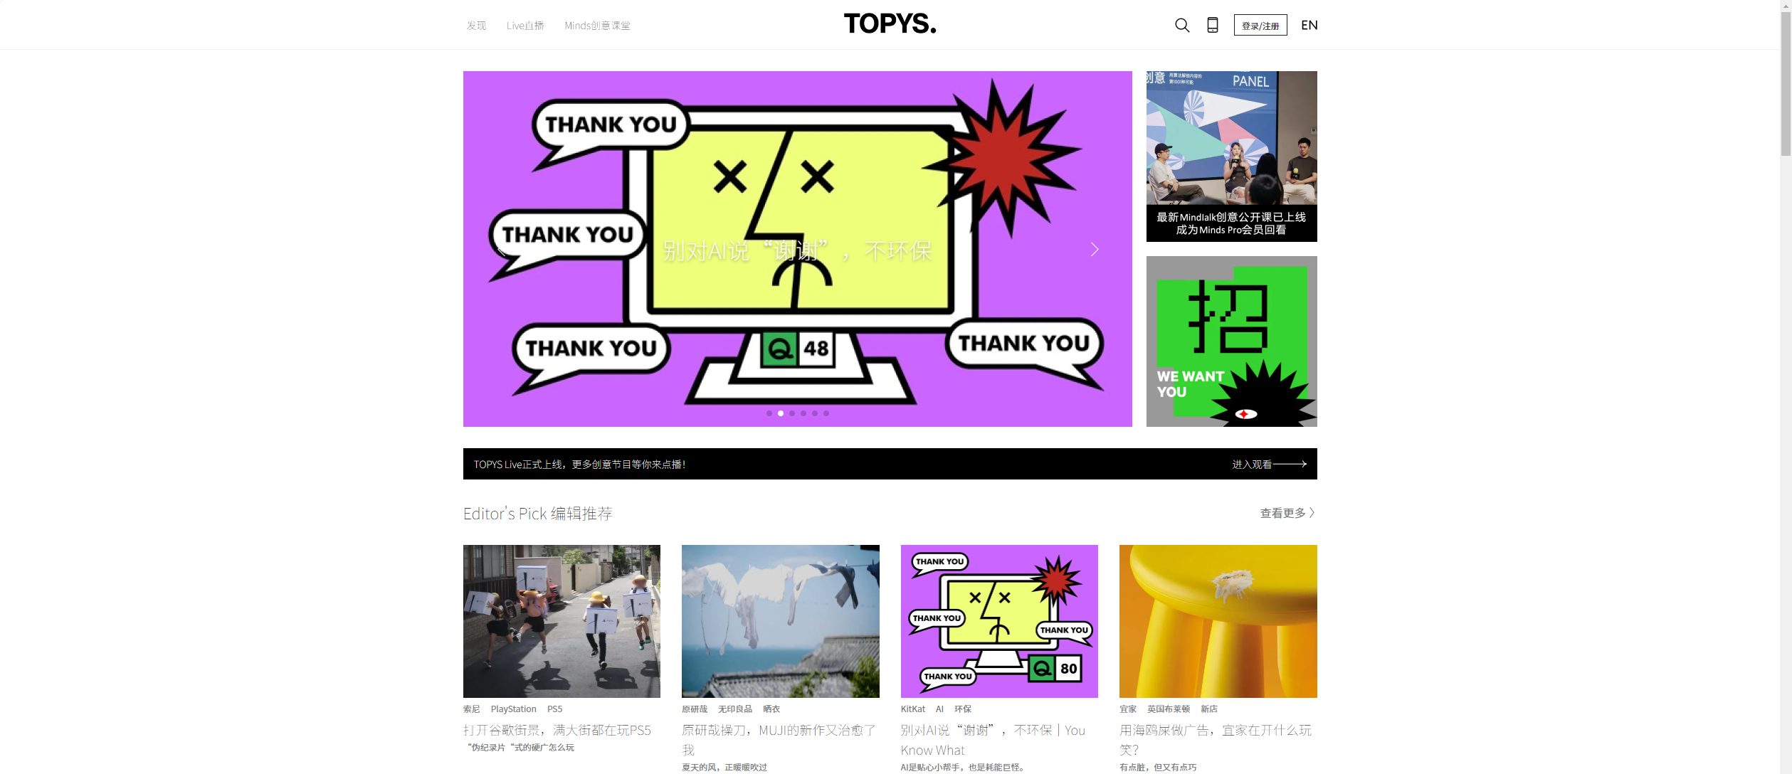
Task: Open the 无印良品 tag
Action: (x=736, y=709)
